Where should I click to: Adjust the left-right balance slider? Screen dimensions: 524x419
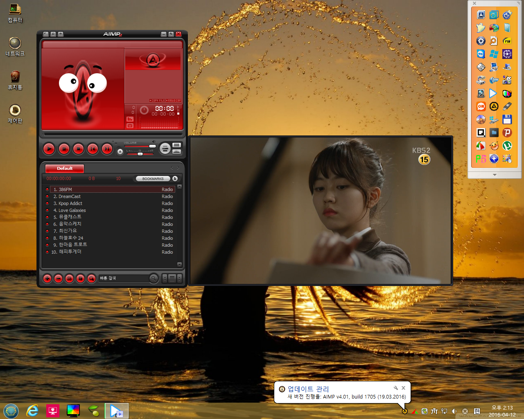(140, 153)
